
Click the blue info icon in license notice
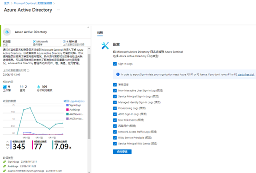118,74
